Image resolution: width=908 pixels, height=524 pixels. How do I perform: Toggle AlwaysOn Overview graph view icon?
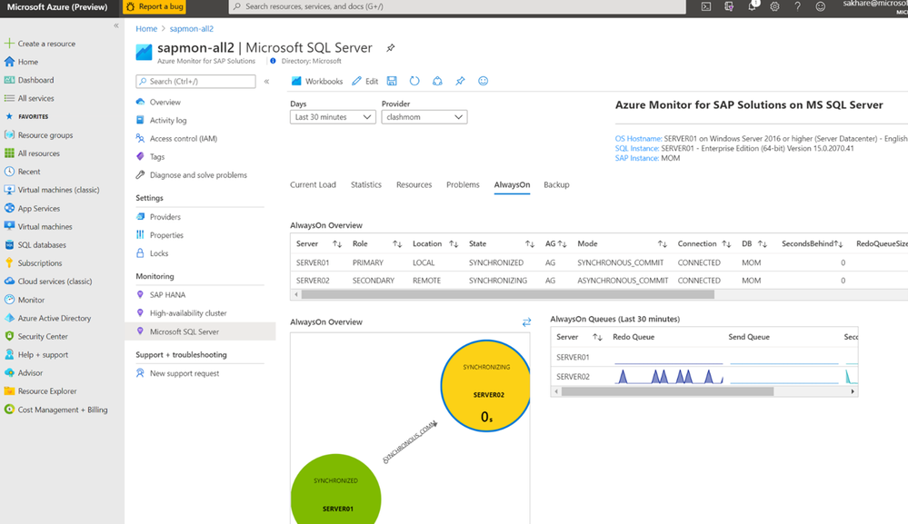[526, 322]
